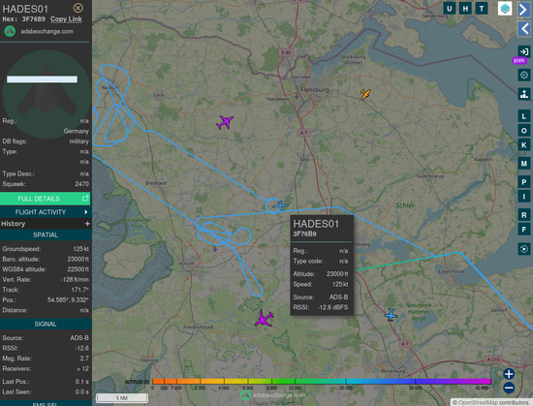Image resolution: width=533 pixels, height=406 pixels.
Task: Click the Squawk value 2470
Action: (x=82, y=184)
